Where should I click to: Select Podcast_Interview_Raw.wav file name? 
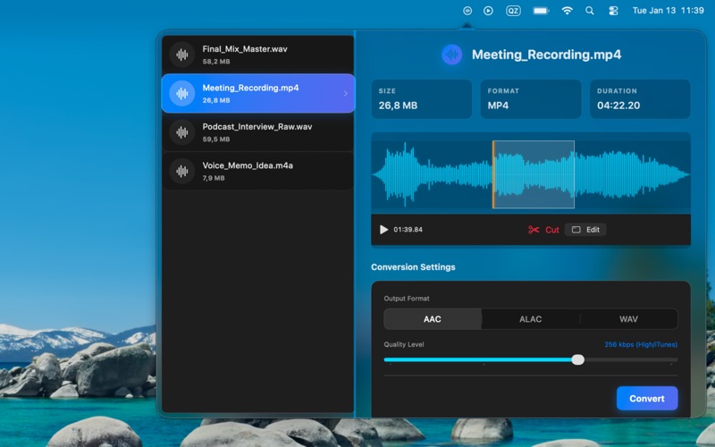tap(257, 127)
